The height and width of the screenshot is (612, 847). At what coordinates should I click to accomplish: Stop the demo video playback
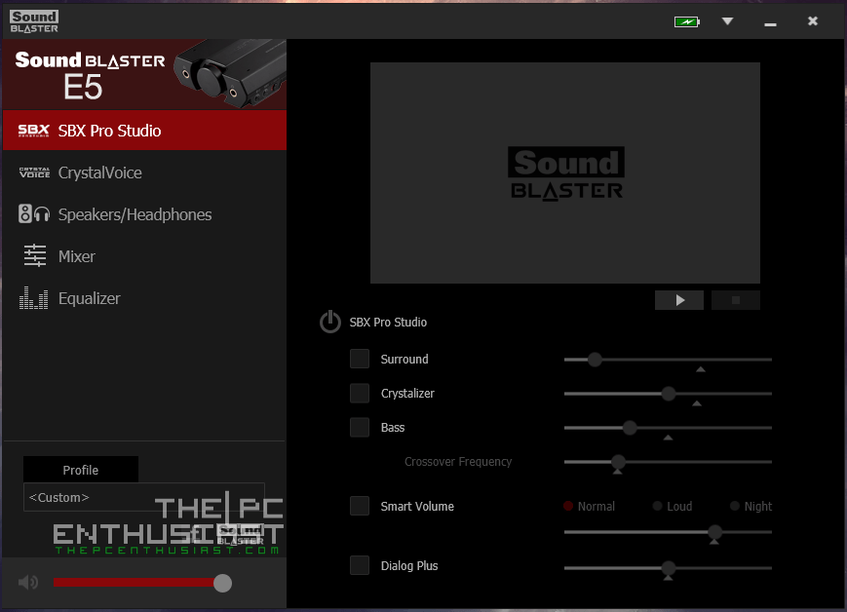pyautogui.click(x=736, y=300)
